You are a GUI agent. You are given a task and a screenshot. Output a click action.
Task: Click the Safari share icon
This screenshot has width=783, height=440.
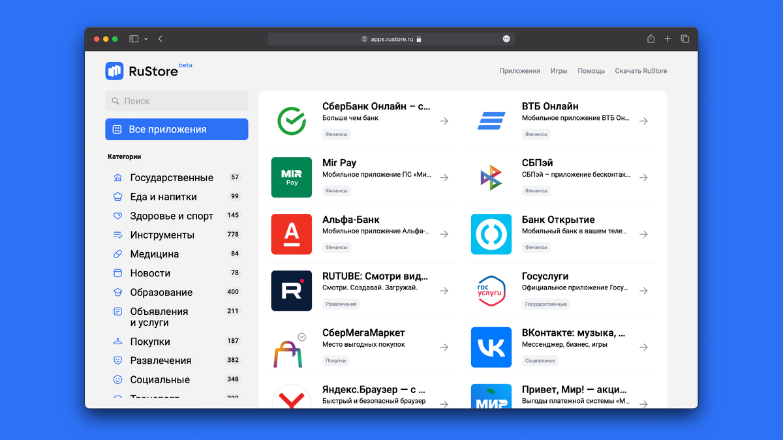click(x=651, y=39)
